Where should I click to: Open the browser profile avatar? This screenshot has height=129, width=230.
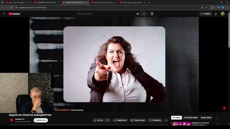tap(223, 8)
